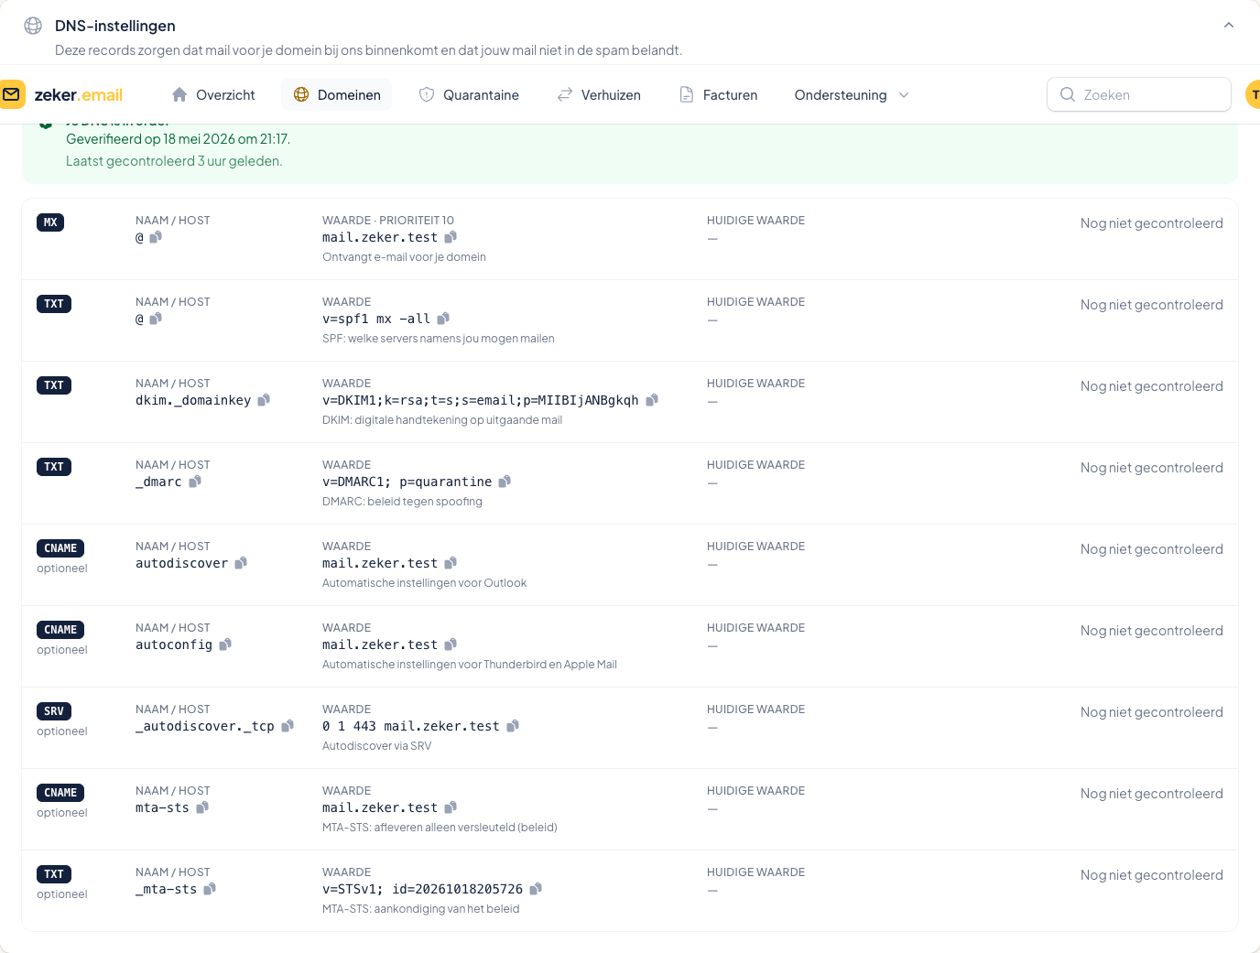The width and height of the screenshot is (1260, 953).
Task: Open the Facturen page
Action: [x=719, y=95]
